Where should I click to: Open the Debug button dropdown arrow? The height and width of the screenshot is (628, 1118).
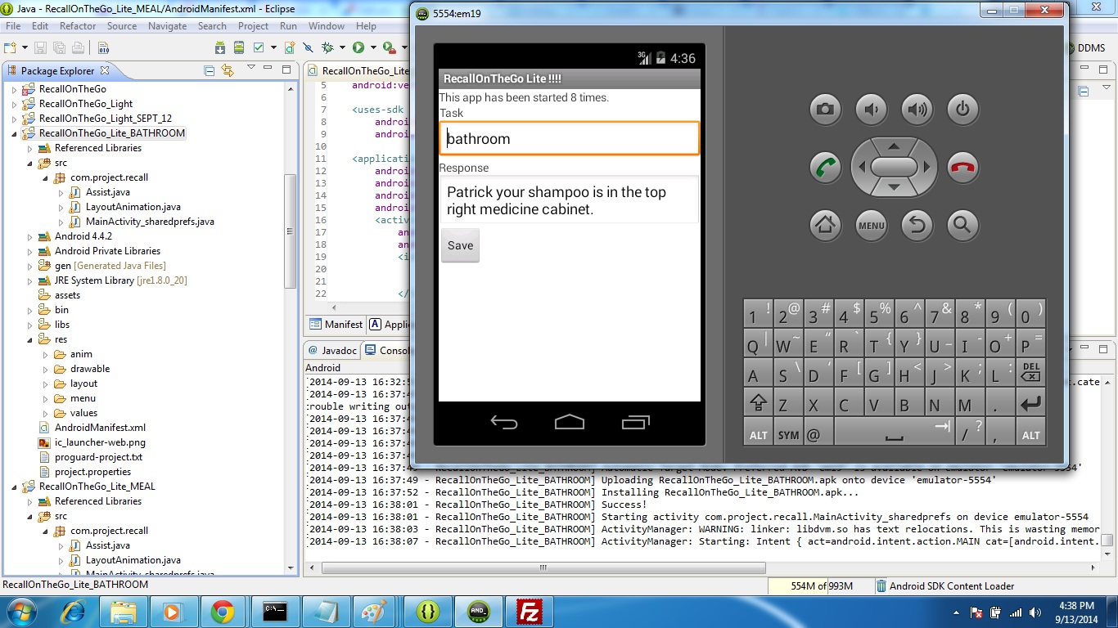342,48
